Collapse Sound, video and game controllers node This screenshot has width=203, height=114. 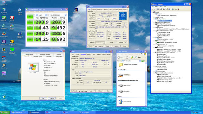point(154,53)
